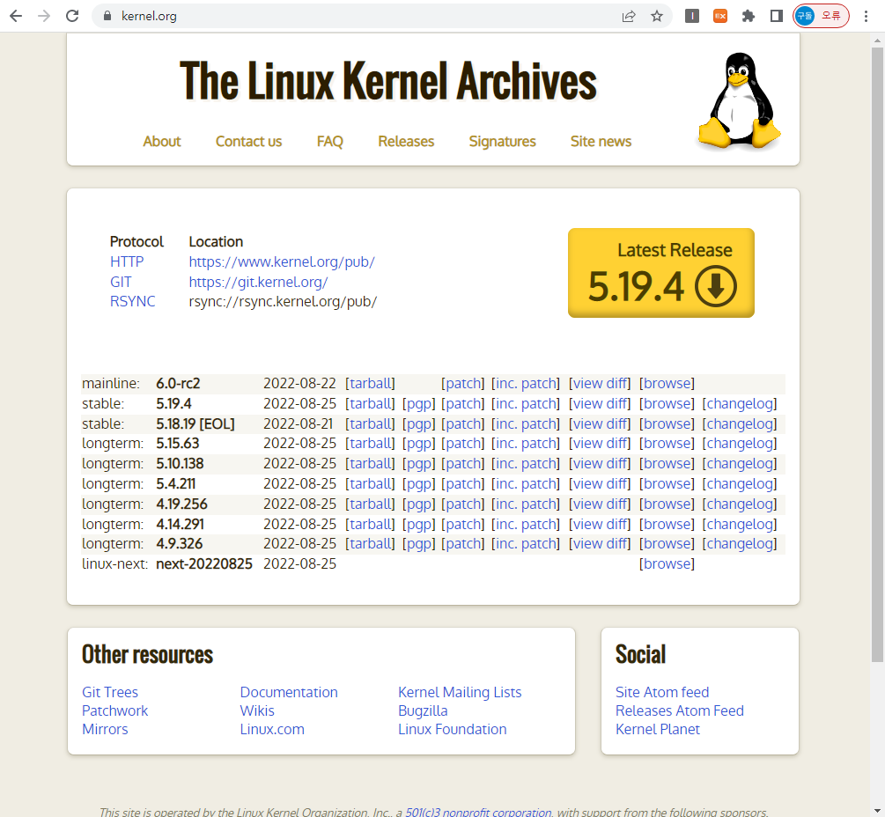View diff for mainline 6.0-rc2

[600, 383]
